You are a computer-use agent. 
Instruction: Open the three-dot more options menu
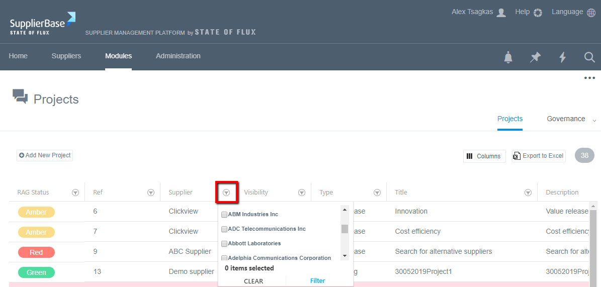(589, 78)
